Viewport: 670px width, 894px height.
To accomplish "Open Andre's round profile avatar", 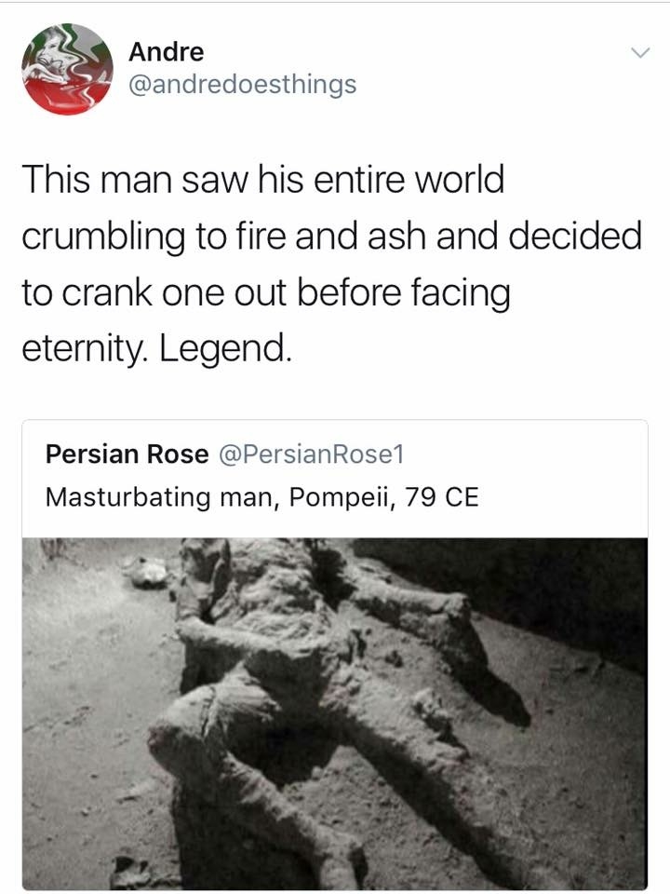I will tap(67, 69).
